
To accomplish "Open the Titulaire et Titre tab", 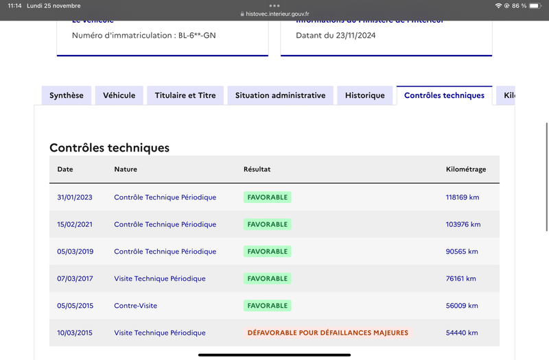I will point(185,95).
